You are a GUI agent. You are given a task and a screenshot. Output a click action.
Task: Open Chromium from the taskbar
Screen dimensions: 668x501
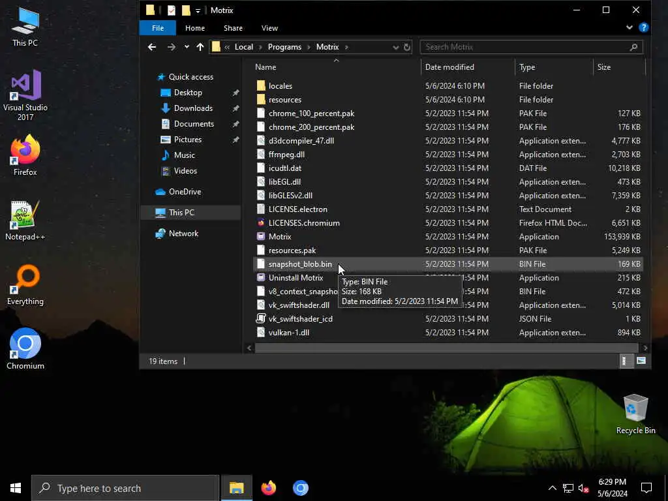[300, 488]
